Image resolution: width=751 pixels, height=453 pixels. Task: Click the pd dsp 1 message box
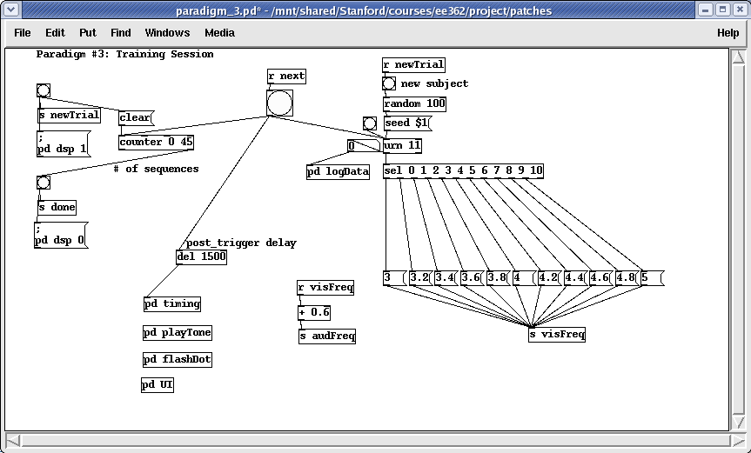click(x=63, y=143)
